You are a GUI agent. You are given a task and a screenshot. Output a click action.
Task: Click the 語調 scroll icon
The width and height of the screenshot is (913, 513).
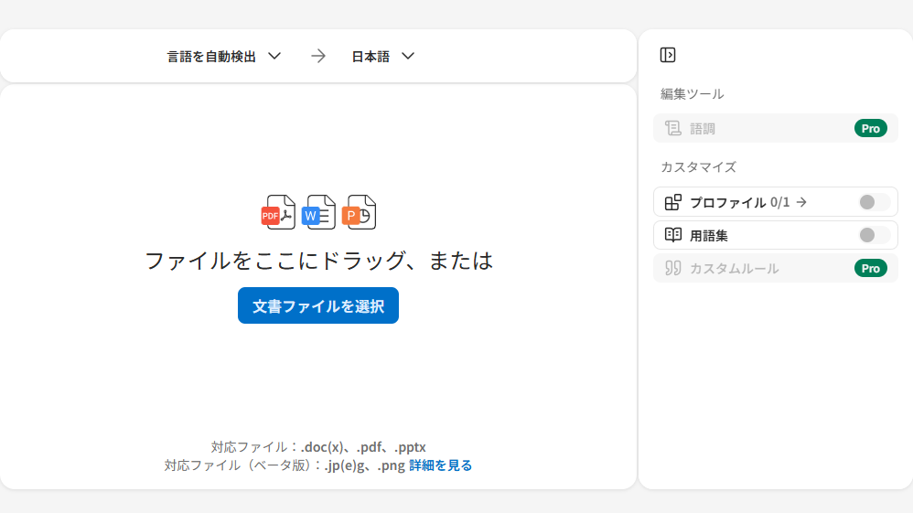(673, 128)
